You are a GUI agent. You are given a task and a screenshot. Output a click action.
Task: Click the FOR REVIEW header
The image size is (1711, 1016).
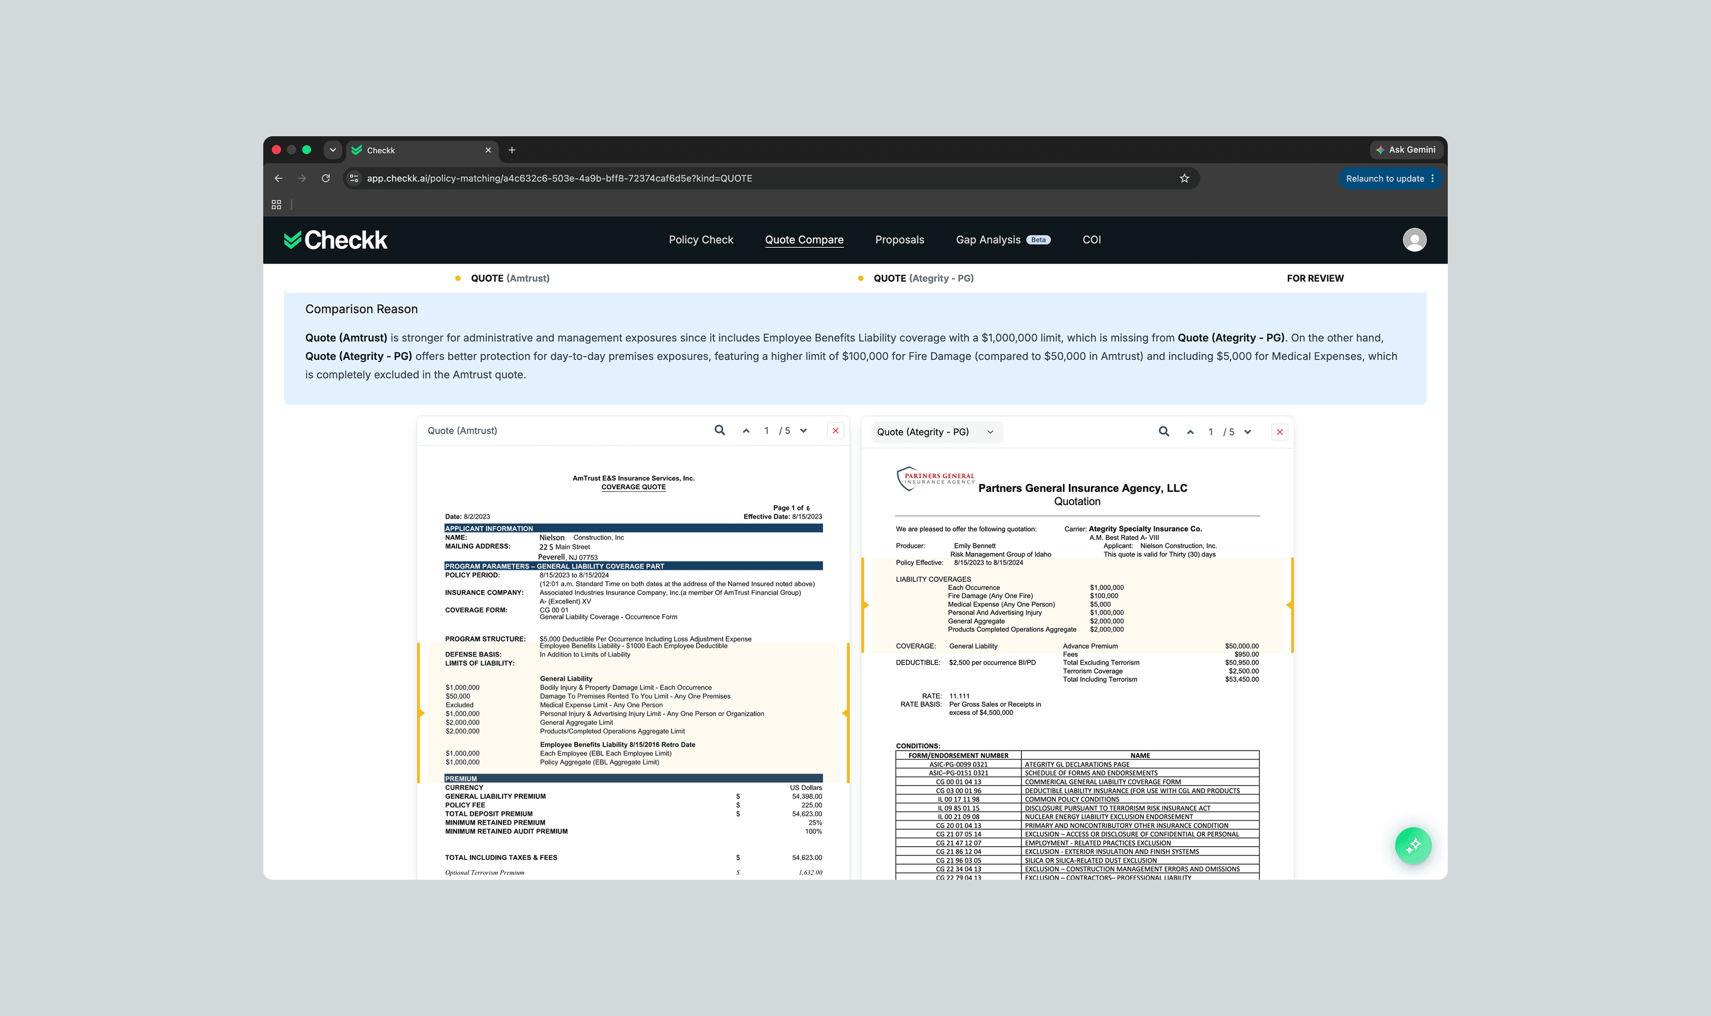1315,278
